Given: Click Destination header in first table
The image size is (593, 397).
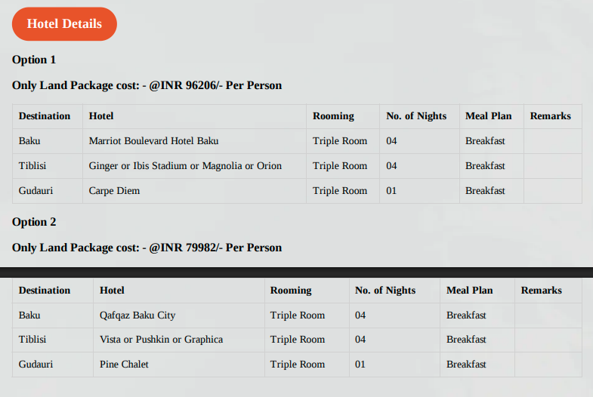Looking at the screenshot, I should [x=45, y=116].
